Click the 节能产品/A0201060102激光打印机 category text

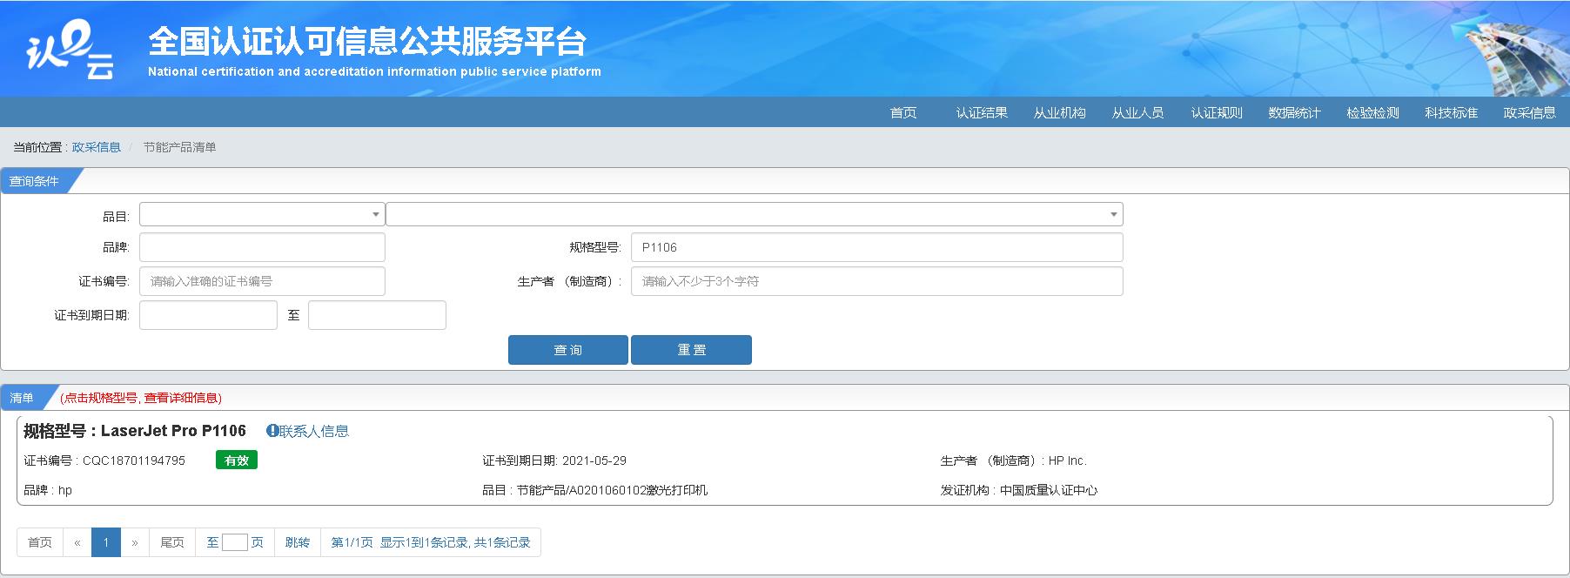pos(612,490)
